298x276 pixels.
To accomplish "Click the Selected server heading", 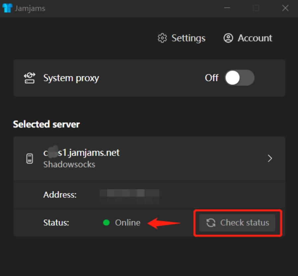I will 46,124.
